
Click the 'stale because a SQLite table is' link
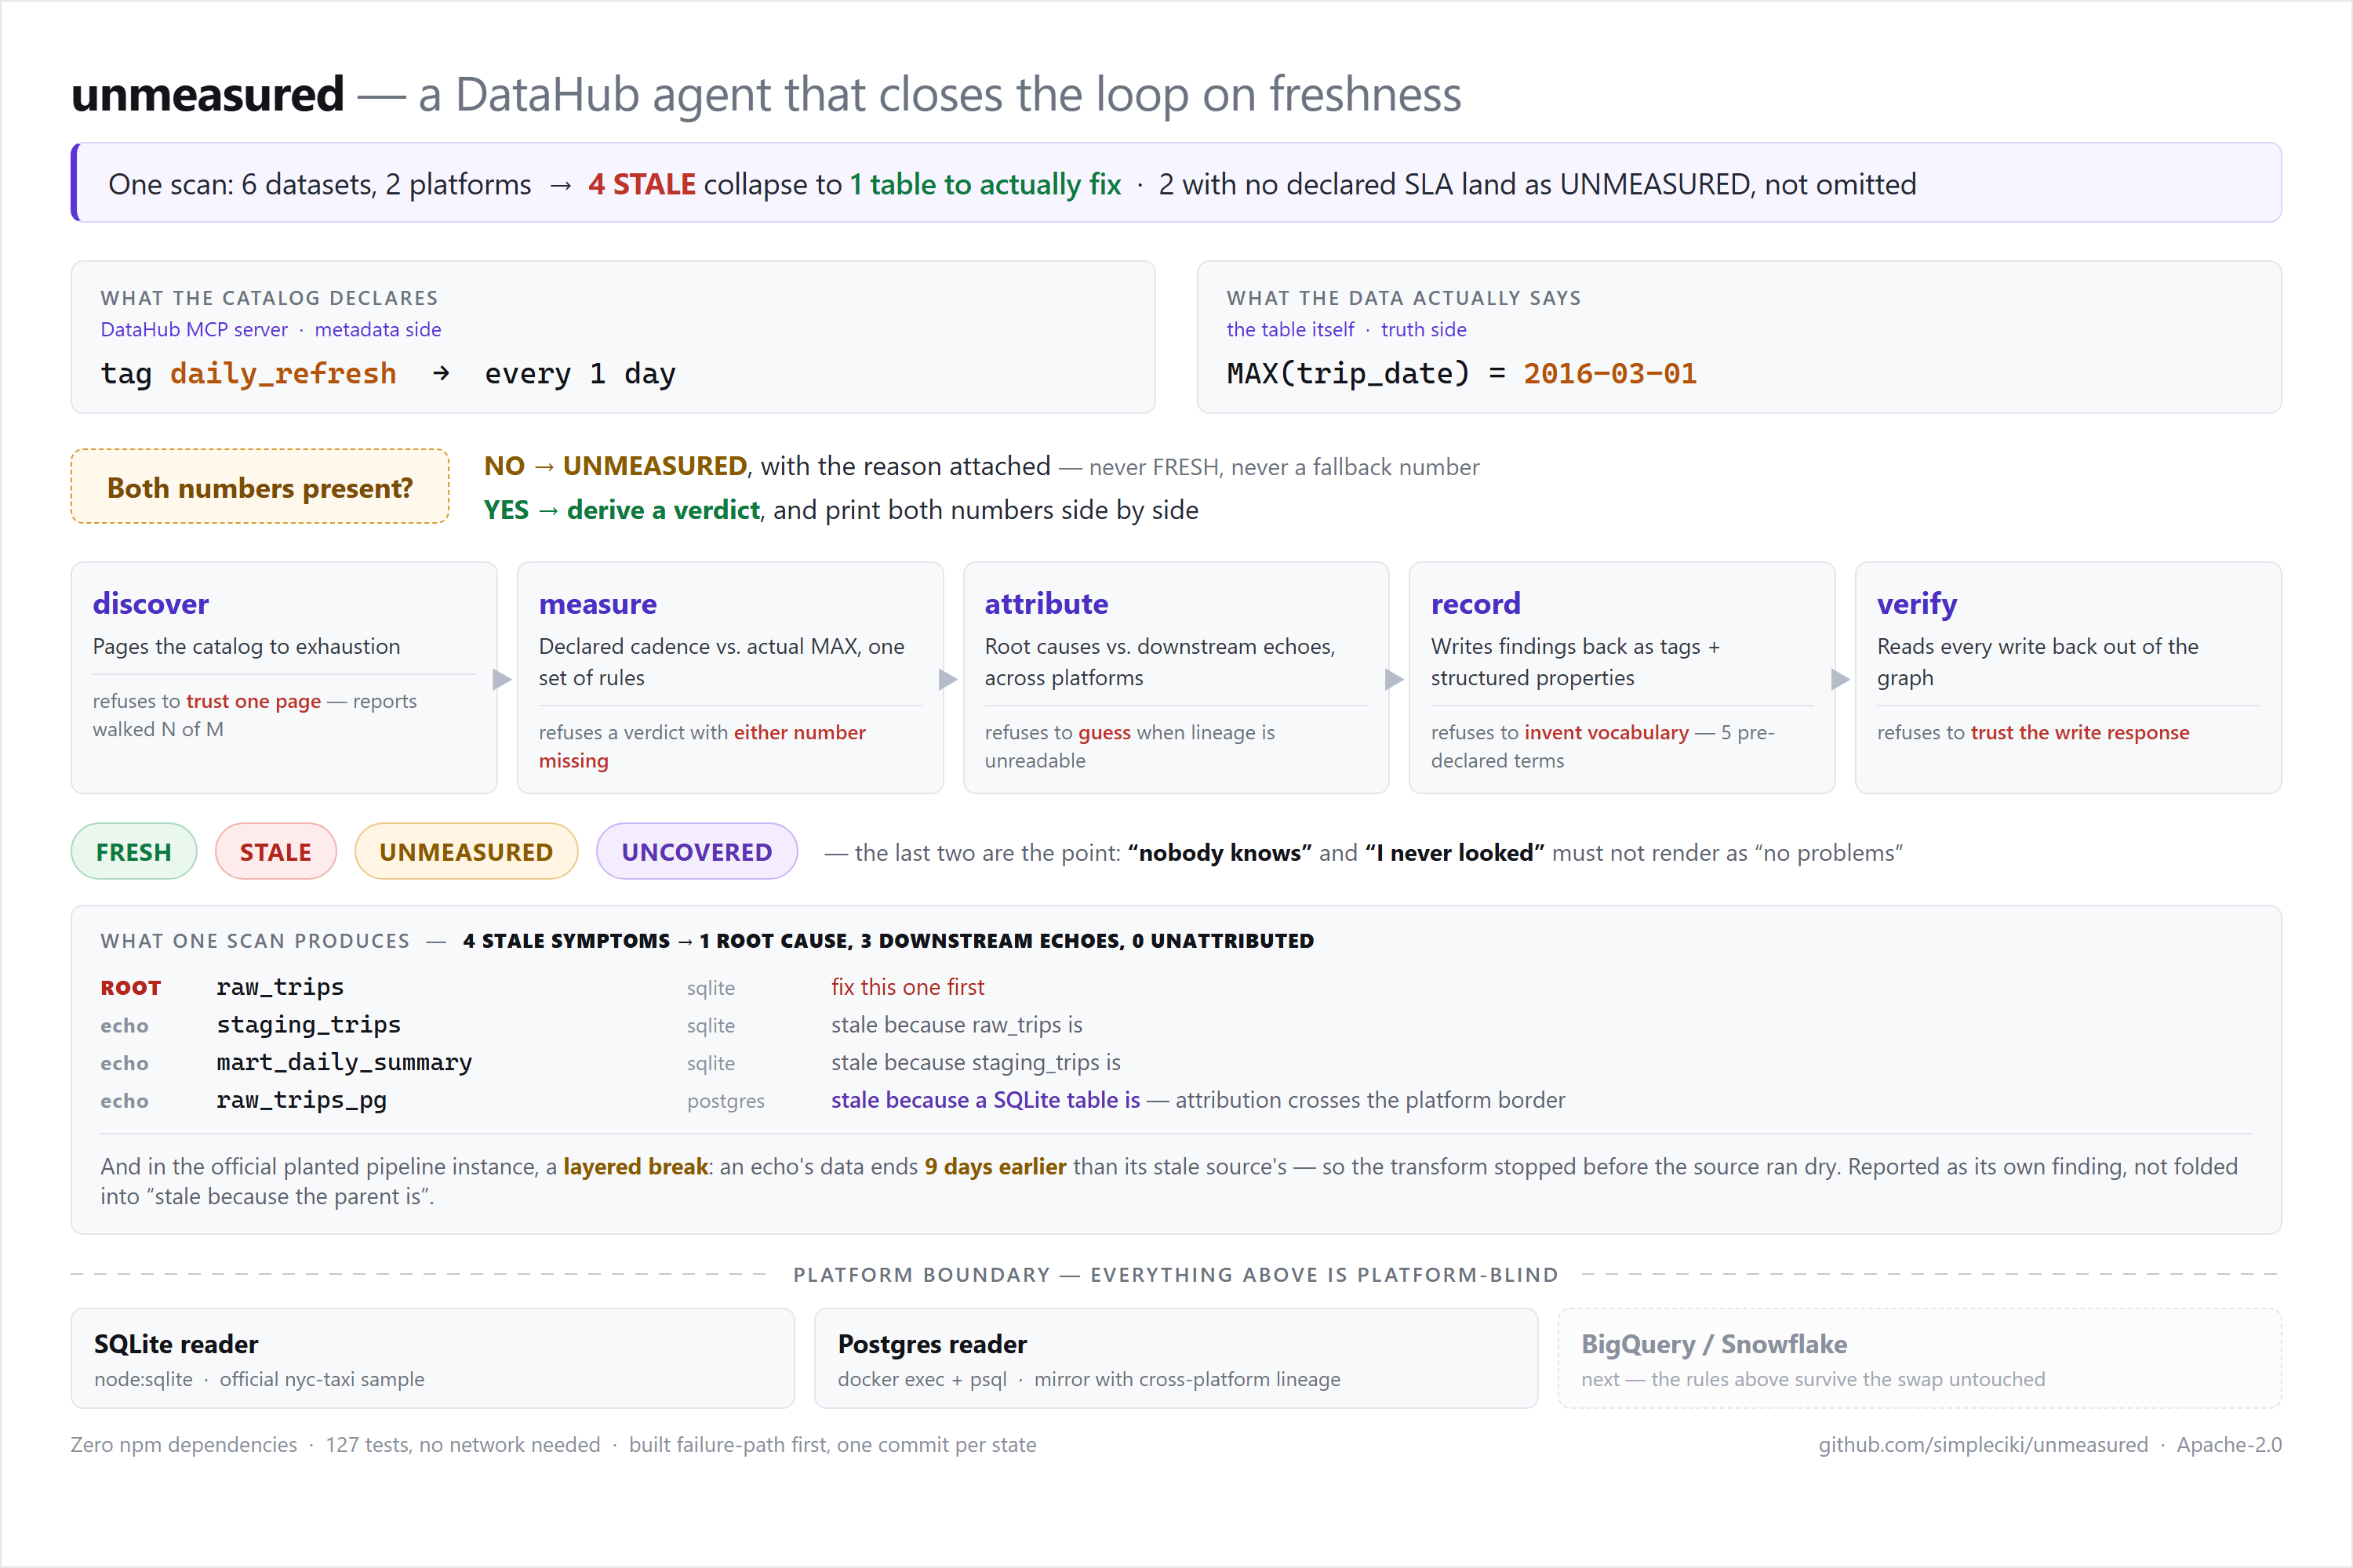tap(985, 1100)
